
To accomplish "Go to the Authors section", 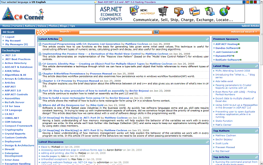I will (30, 26).
